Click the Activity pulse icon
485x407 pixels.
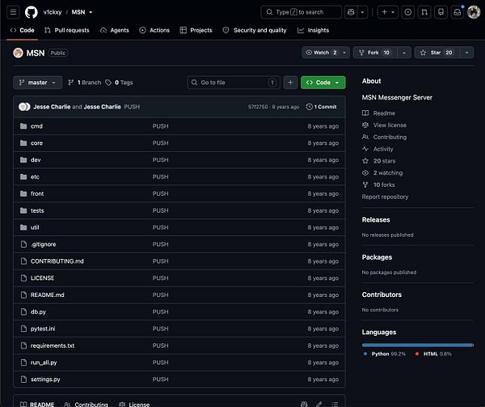[x=365, y=149]
